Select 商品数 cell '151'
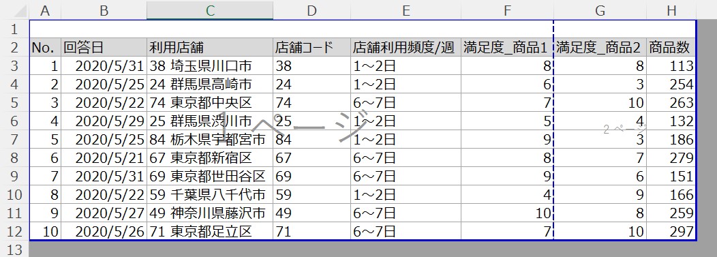The width and height of the screenshot is (717, 257). click(671, 177)
